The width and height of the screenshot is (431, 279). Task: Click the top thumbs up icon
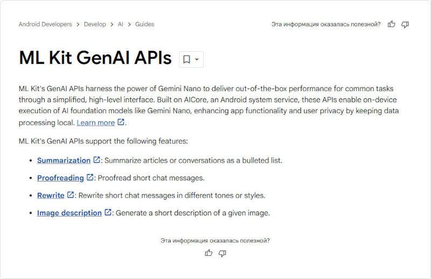pyautogui.click(x=392, y=24)
